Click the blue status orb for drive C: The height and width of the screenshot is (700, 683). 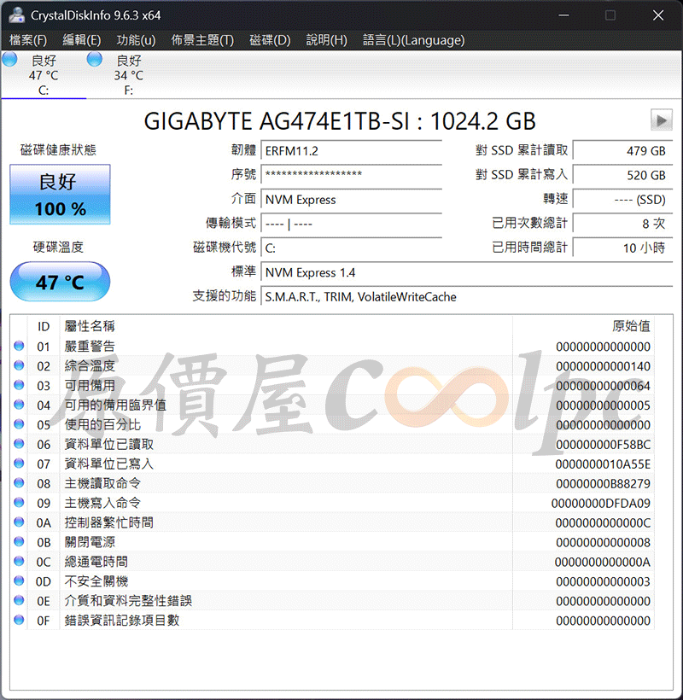pyautogui.click(x=9, y=59)
